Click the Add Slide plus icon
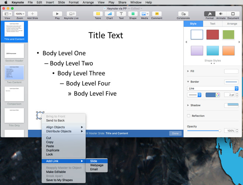 32,14
